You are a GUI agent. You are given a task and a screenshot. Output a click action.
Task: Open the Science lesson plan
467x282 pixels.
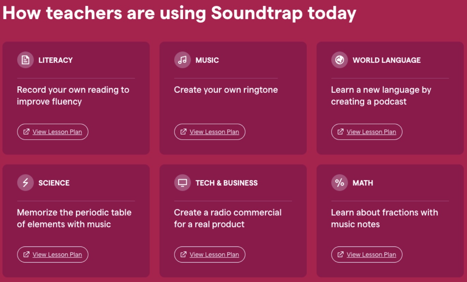(52, 254)
